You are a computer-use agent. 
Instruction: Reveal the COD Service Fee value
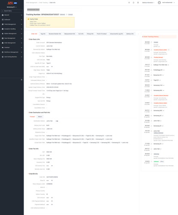pos(52,166)
